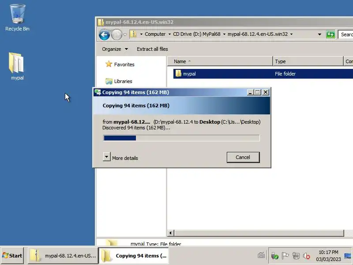This screenshot has width=353, height=265.
Task: Close the Copying 94 items dialog
Action: coord(266,92)
